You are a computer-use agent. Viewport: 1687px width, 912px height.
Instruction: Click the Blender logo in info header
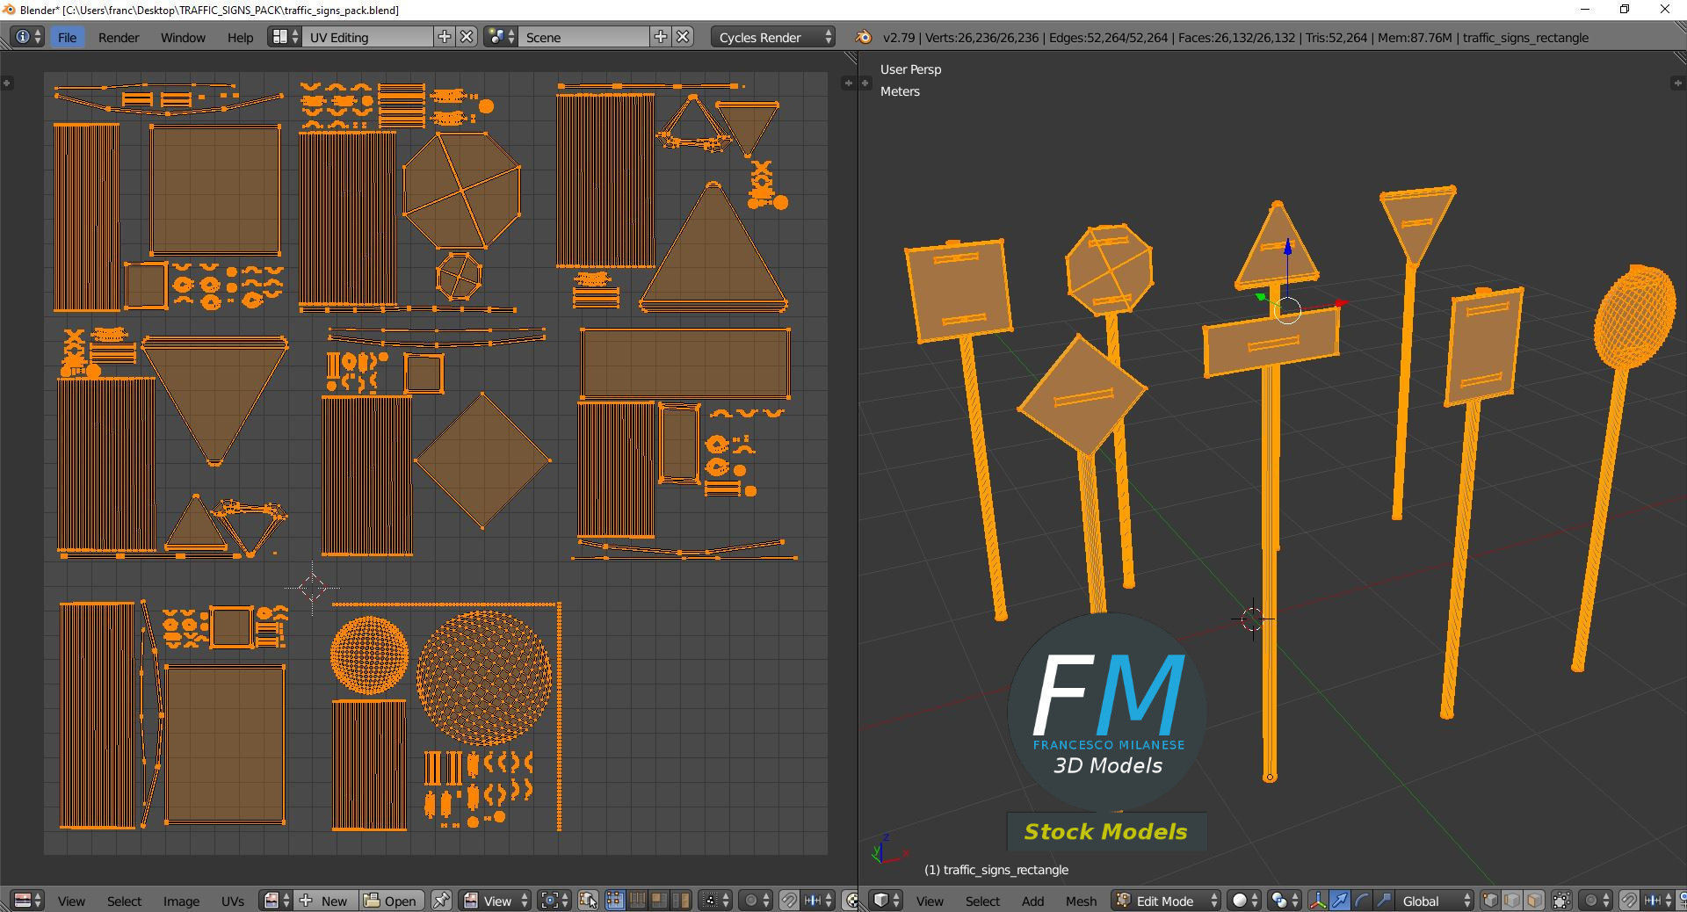864,37
